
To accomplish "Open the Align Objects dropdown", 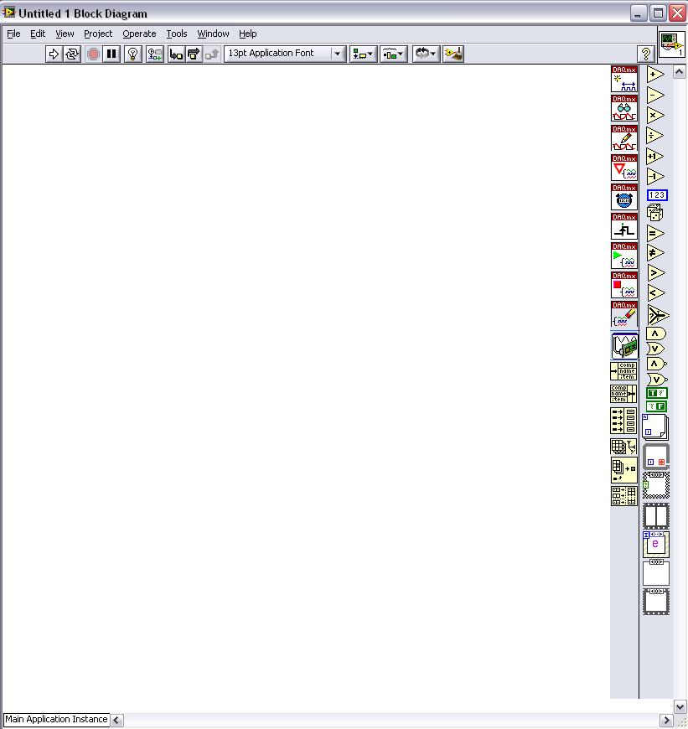I will pos(363,54).
